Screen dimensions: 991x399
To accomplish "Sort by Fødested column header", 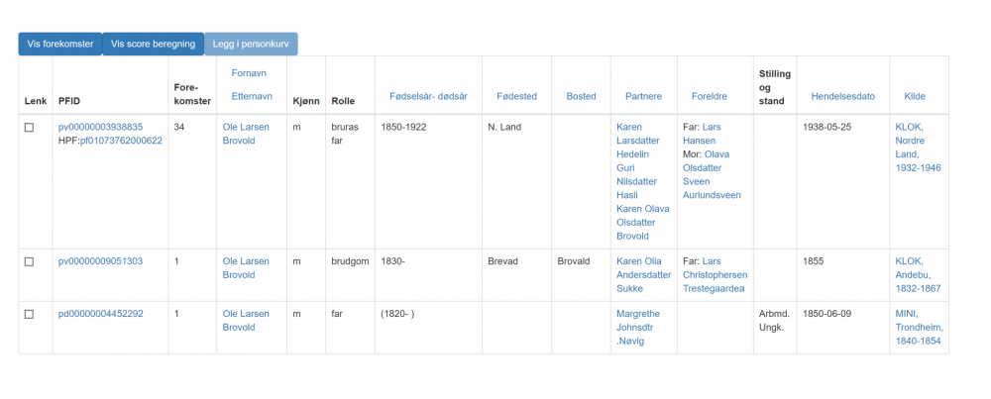I will [516, 96].
